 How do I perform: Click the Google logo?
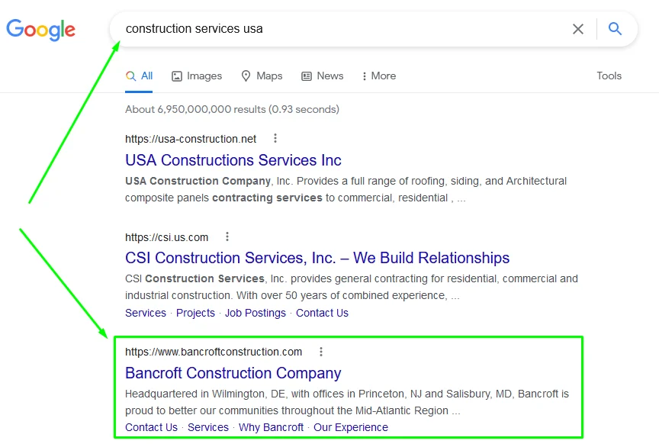click(x=40, y=30)
